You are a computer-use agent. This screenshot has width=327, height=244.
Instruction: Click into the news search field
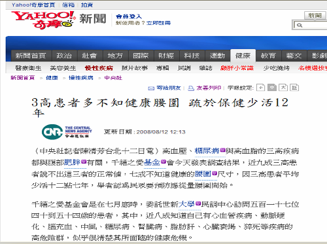pyautogui.click(x=310, y=25)
